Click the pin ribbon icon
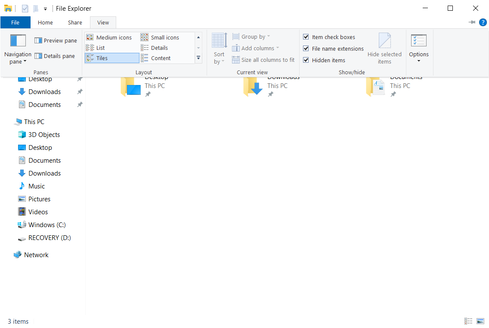 [472, 22]
